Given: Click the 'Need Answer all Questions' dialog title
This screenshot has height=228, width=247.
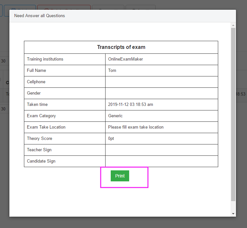Looking at the screenshot, I should [39, 16].
